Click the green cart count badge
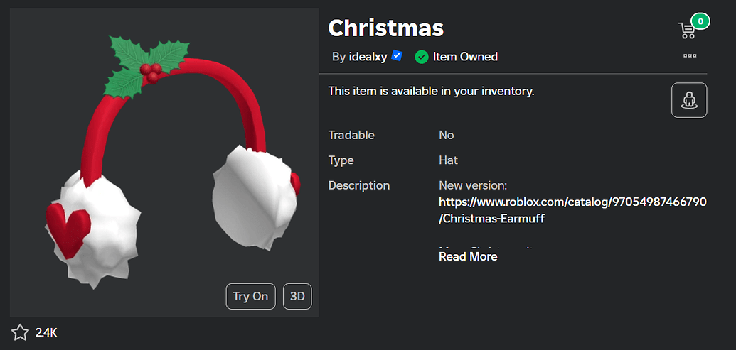736x350 pixels. point(700,22)
